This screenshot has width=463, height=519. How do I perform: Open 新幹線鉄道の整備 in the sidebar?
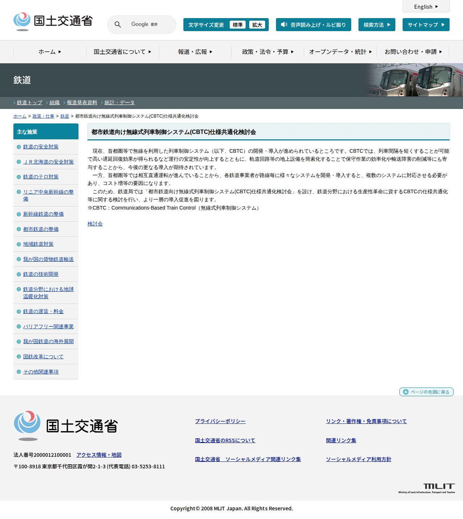(x=43, y=214)
